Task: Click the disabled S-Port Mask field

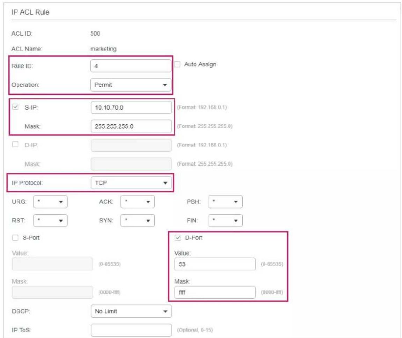Action: tap(52, 292)
